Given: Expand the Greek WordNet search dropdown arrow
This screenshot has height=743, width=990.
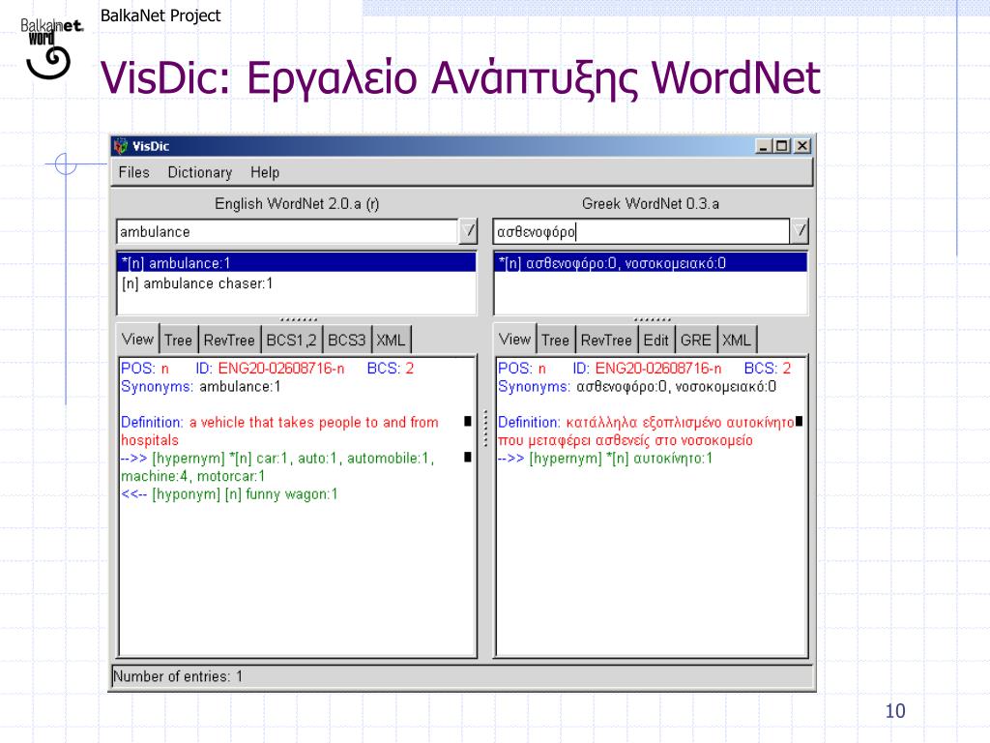Looking at the screenshot, I should 800,232.
